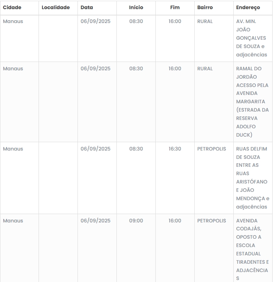Click the AVENIDA CODAJÁS address cell
This screenshot has height=282, width=273.
click(x=252, y=249)
